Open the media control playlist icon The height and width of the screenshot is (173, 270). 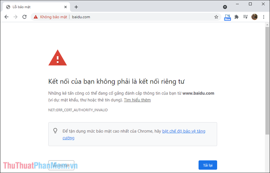[245, 17]
